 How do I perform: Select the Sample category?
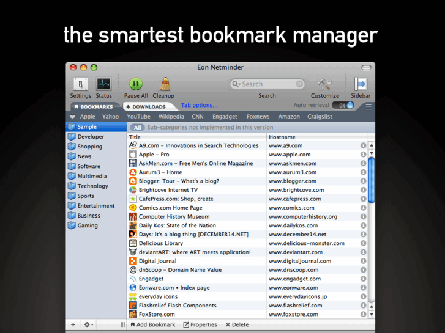tap(96, 126)
